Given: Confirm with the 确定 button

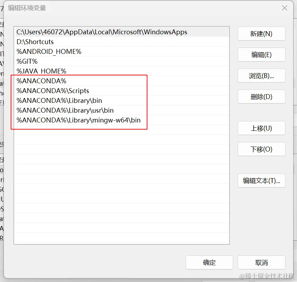Looking at the screenshot, I should pyautogui.click(x=209, y=262).
